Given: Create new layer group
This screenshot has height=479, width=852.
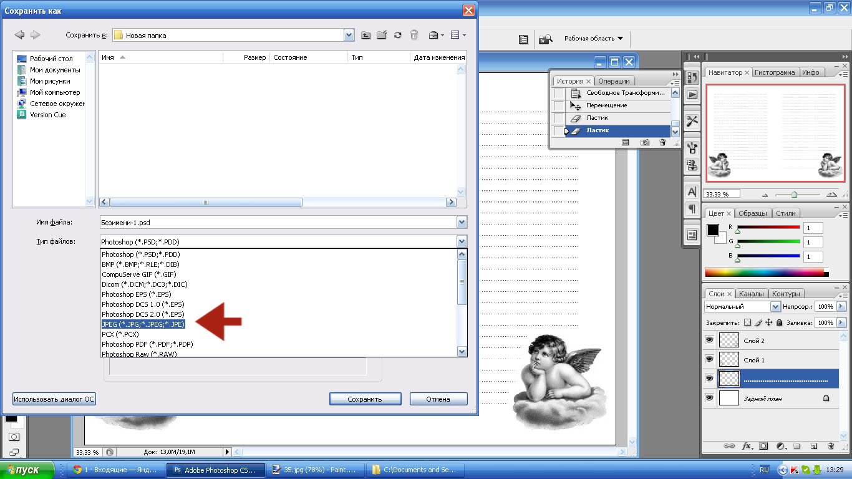Looking at the screenshot, I should click(797, 446).
